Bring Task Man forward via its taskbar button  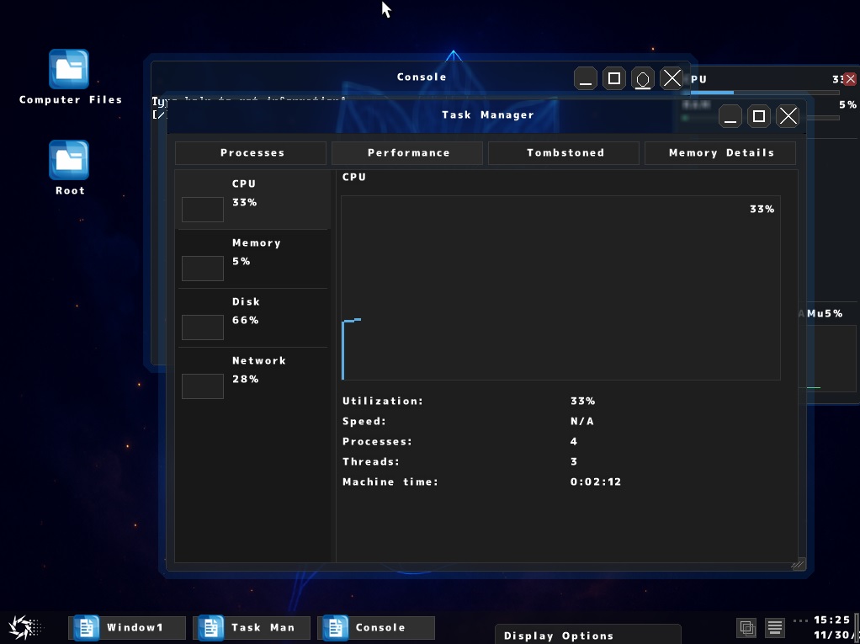point(252,627)
